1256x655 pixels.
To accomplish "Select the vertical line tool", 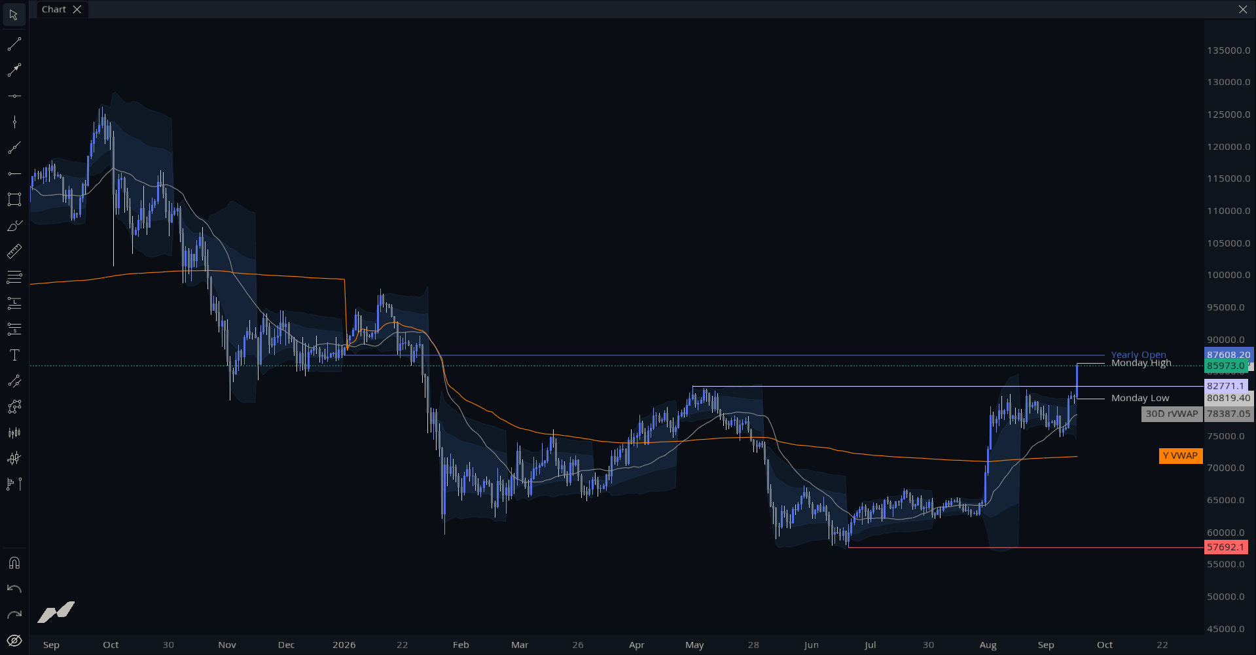I will point(14,122).
